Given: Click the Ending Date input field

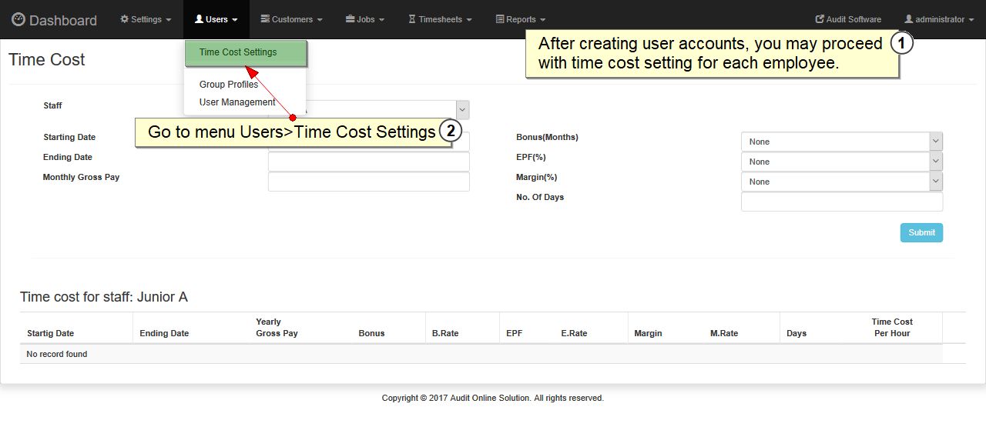Looking at the screenshot, I should pos(368,162).
